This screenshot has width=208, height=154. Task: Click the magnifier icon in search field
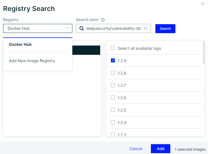tap(82, 28)
